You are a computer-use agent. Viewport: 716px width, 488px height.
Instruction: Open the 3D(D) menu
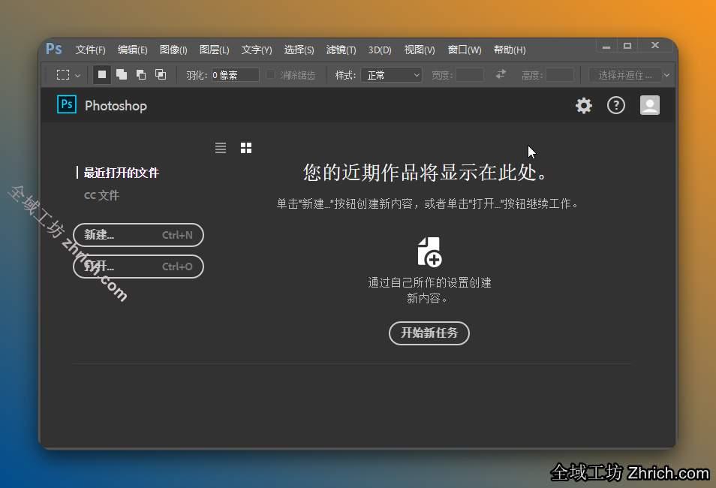coord(380,50)
